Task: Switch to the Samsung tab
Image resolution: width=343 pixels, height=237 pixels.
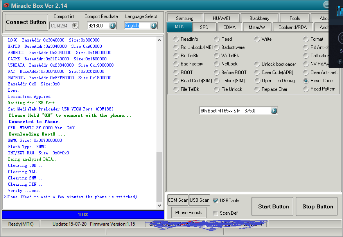Action: point(185,18)
